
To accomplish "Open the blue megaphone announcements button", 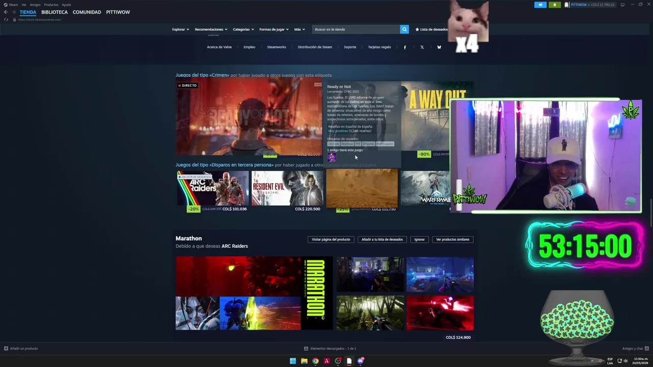I will (x=540, y=5).
